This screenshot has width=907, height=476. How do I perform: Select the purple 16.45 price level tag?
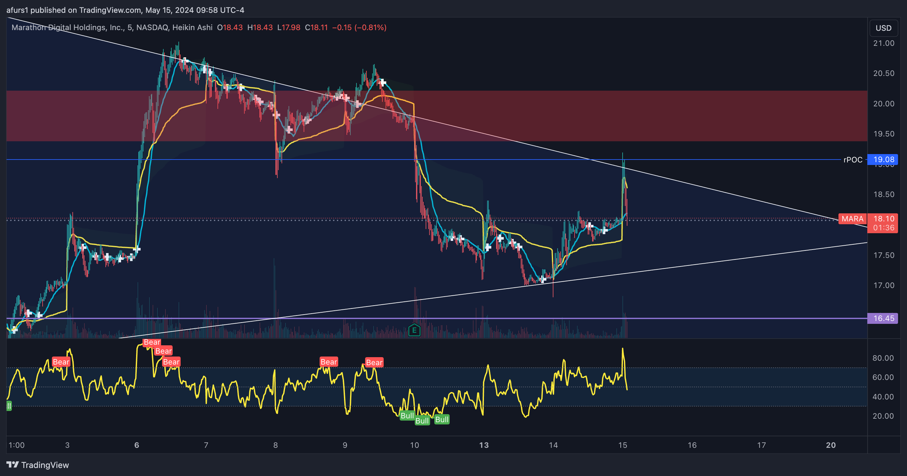pos(883,318)
